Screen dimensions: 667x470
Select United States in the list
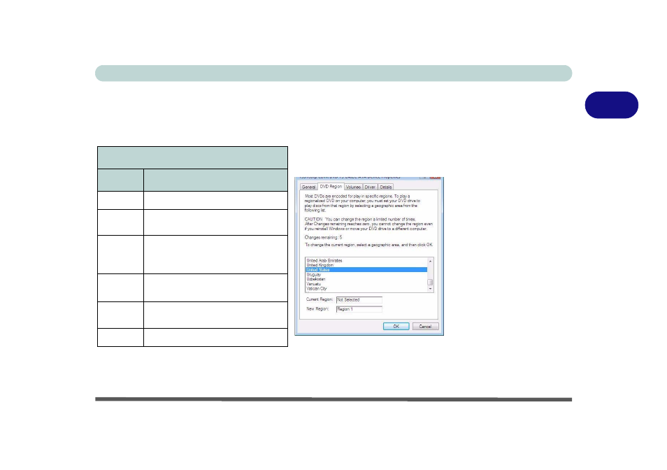(366, 270)
